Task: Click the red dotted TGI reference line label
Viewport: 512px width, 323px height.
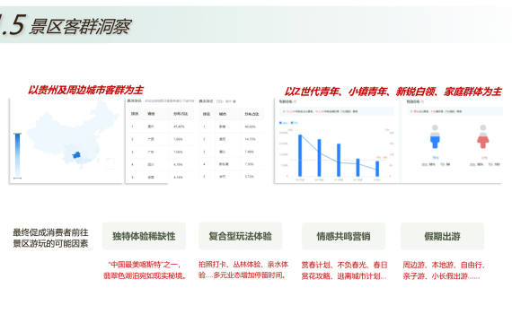Action: tap(382, 157)
